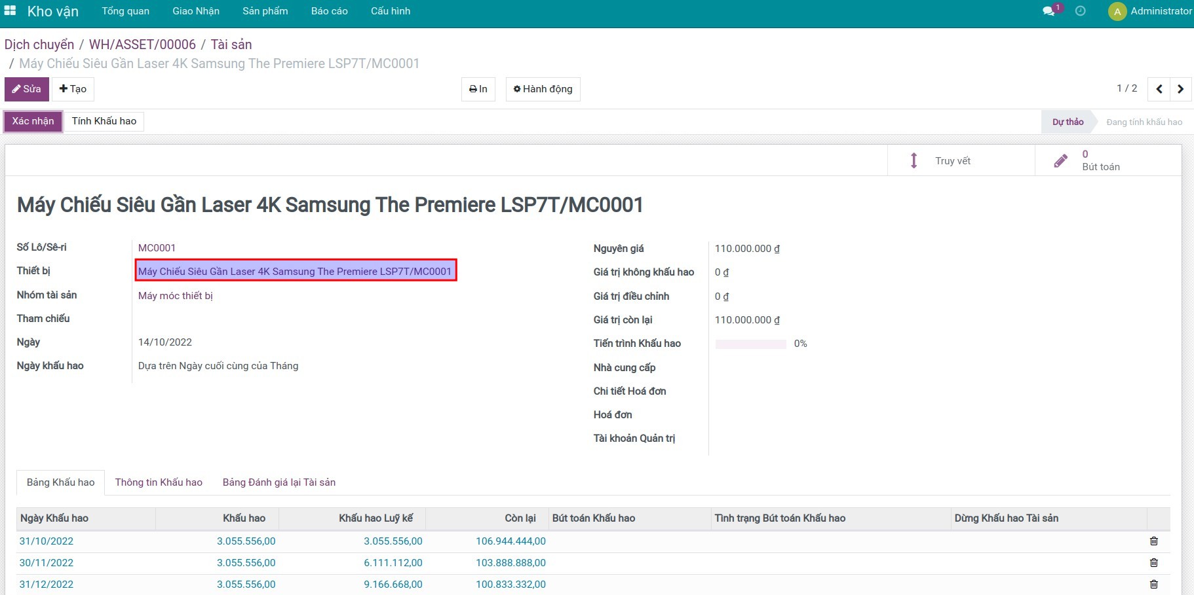Expand the Administrator user menu
Screen dimensions: 1194x595
pyautogui.click(x=1150, y=11)
